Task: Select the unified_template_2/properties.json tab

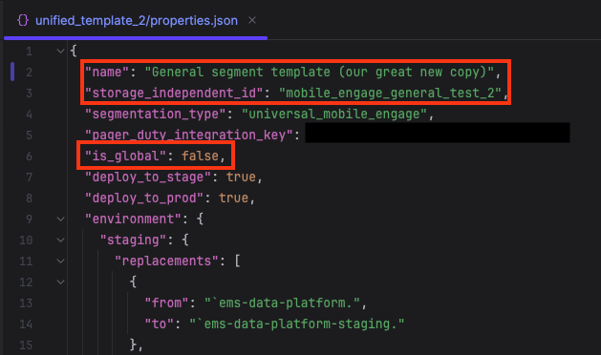Action: coord(137,21)
